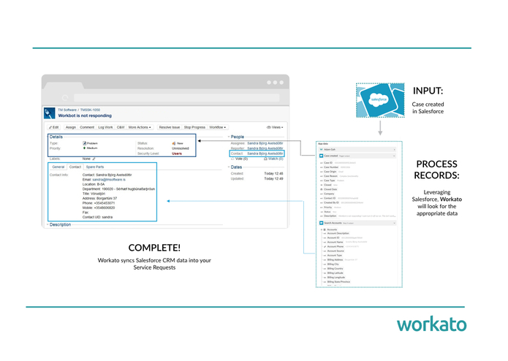Select the Account Description data pill
The height and width of the screenshot is (361, 508).
[338, 233]
